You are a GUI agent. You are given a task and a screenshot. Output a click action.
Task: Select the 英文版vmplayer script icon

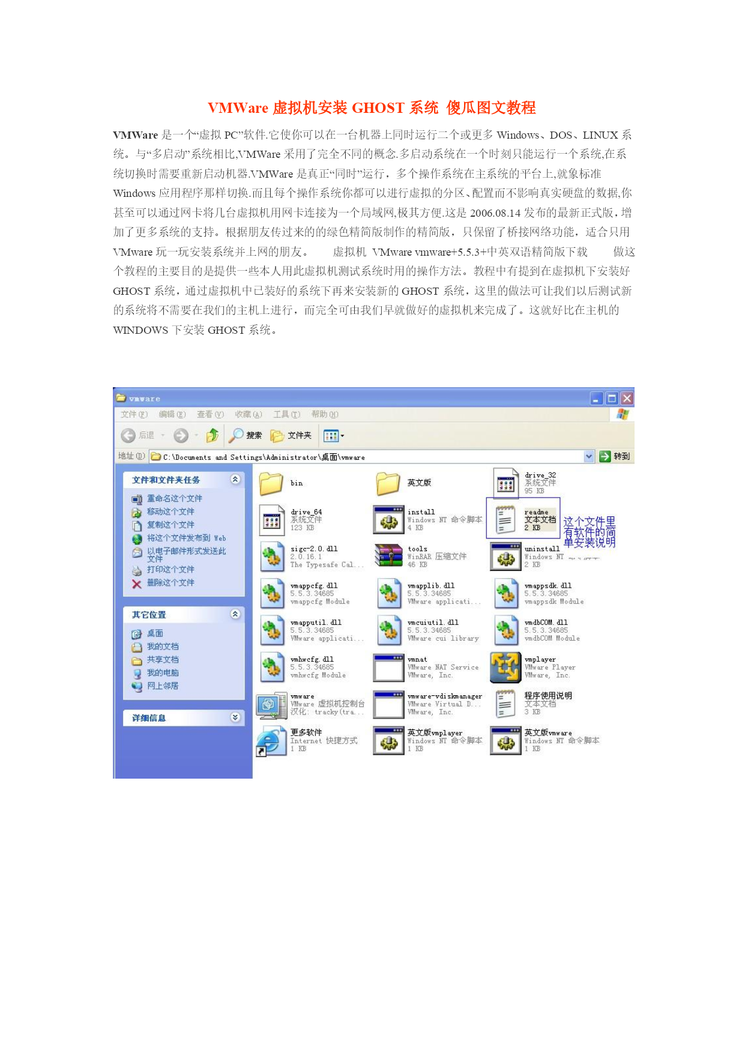click(388, 741)
